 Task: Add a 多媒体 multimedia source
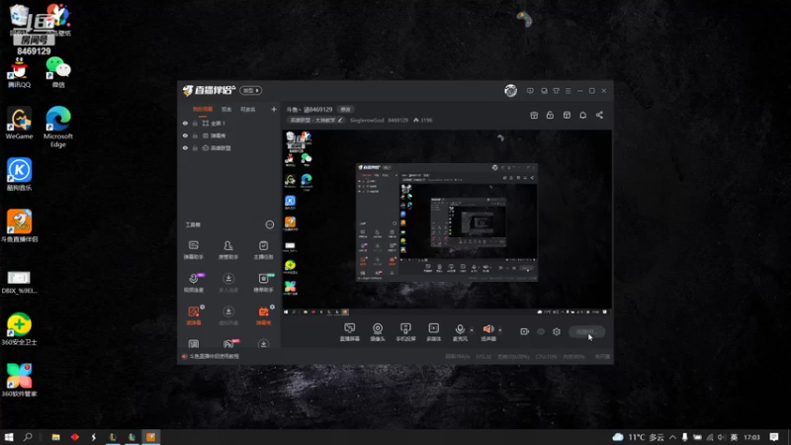433,332
